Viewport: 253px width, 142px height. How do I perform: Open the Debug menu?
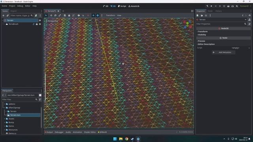(20, 6)
